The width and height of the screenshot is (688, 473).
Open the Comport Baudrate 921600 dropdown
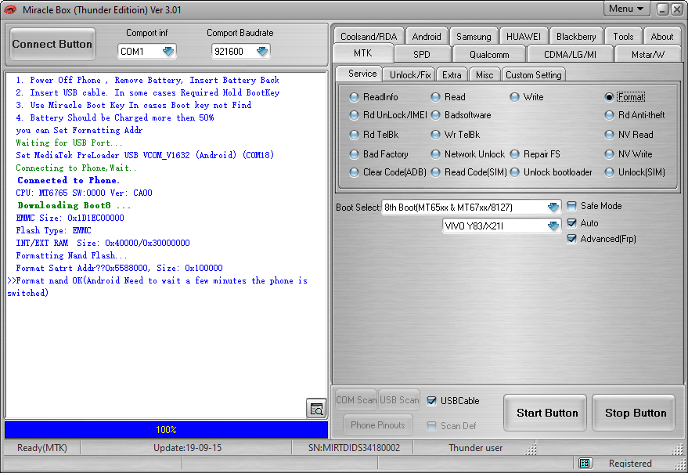(x=262, y=52)
